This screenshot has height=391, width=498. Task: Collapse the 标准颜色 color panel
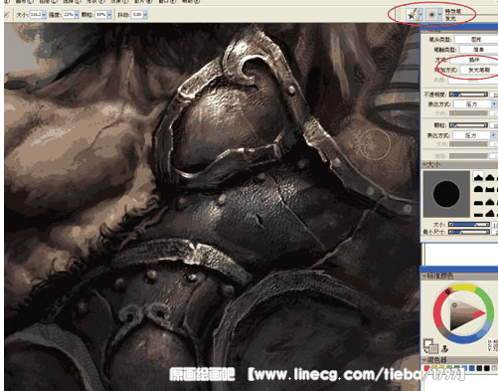click(x=424, y=276)
